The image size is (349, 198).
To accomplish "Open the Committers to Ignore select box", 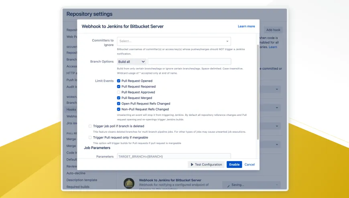I will coord(172,41).
